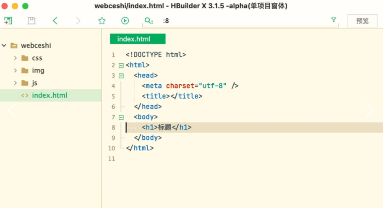Navigate forward with the right arrow
Image resolution: width=383 pixels, height=208 pixels.
click(78, 21)
